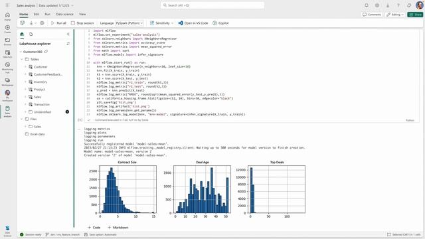The width and height of the screenshot is (425, 239).
Task: Open the PySpark (Python) language dropdown
Action: pos(129,23)
